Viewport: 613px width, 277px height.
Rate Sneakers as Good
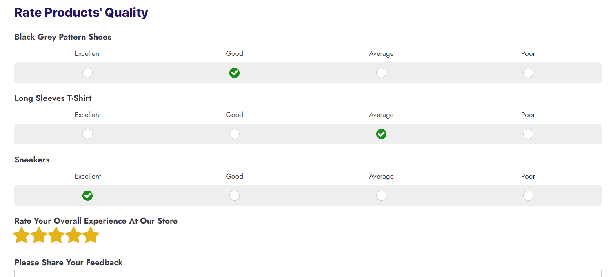[234, 195]
